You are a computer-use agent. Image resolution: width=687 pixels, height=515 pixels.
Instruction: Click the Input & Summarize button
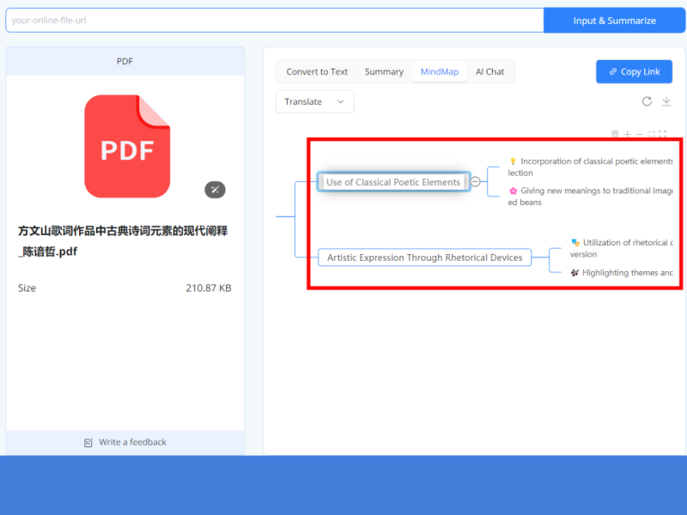614,20
